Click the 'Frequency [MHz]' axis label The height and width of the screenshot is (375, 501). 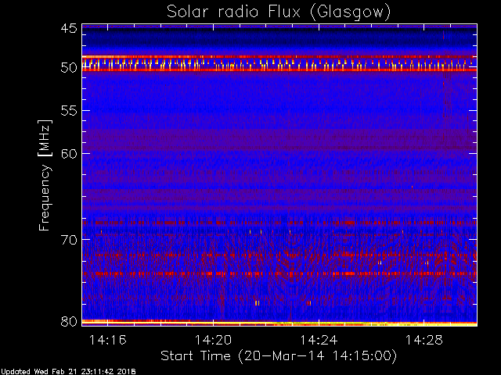(45, 175)
